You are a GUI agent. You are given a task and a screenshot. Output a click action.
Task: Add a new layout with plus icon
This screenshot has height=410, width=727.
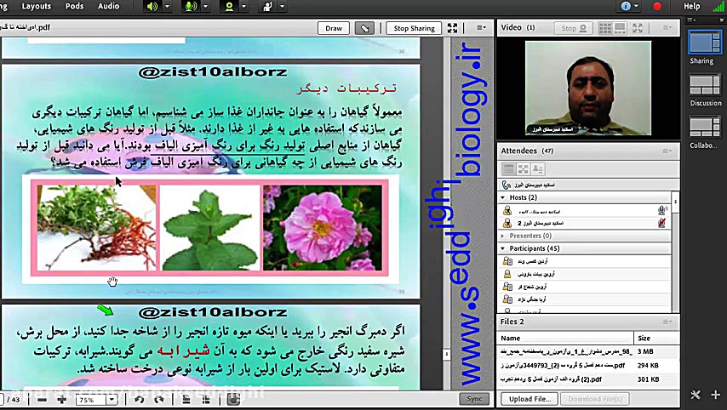(715, 395)
